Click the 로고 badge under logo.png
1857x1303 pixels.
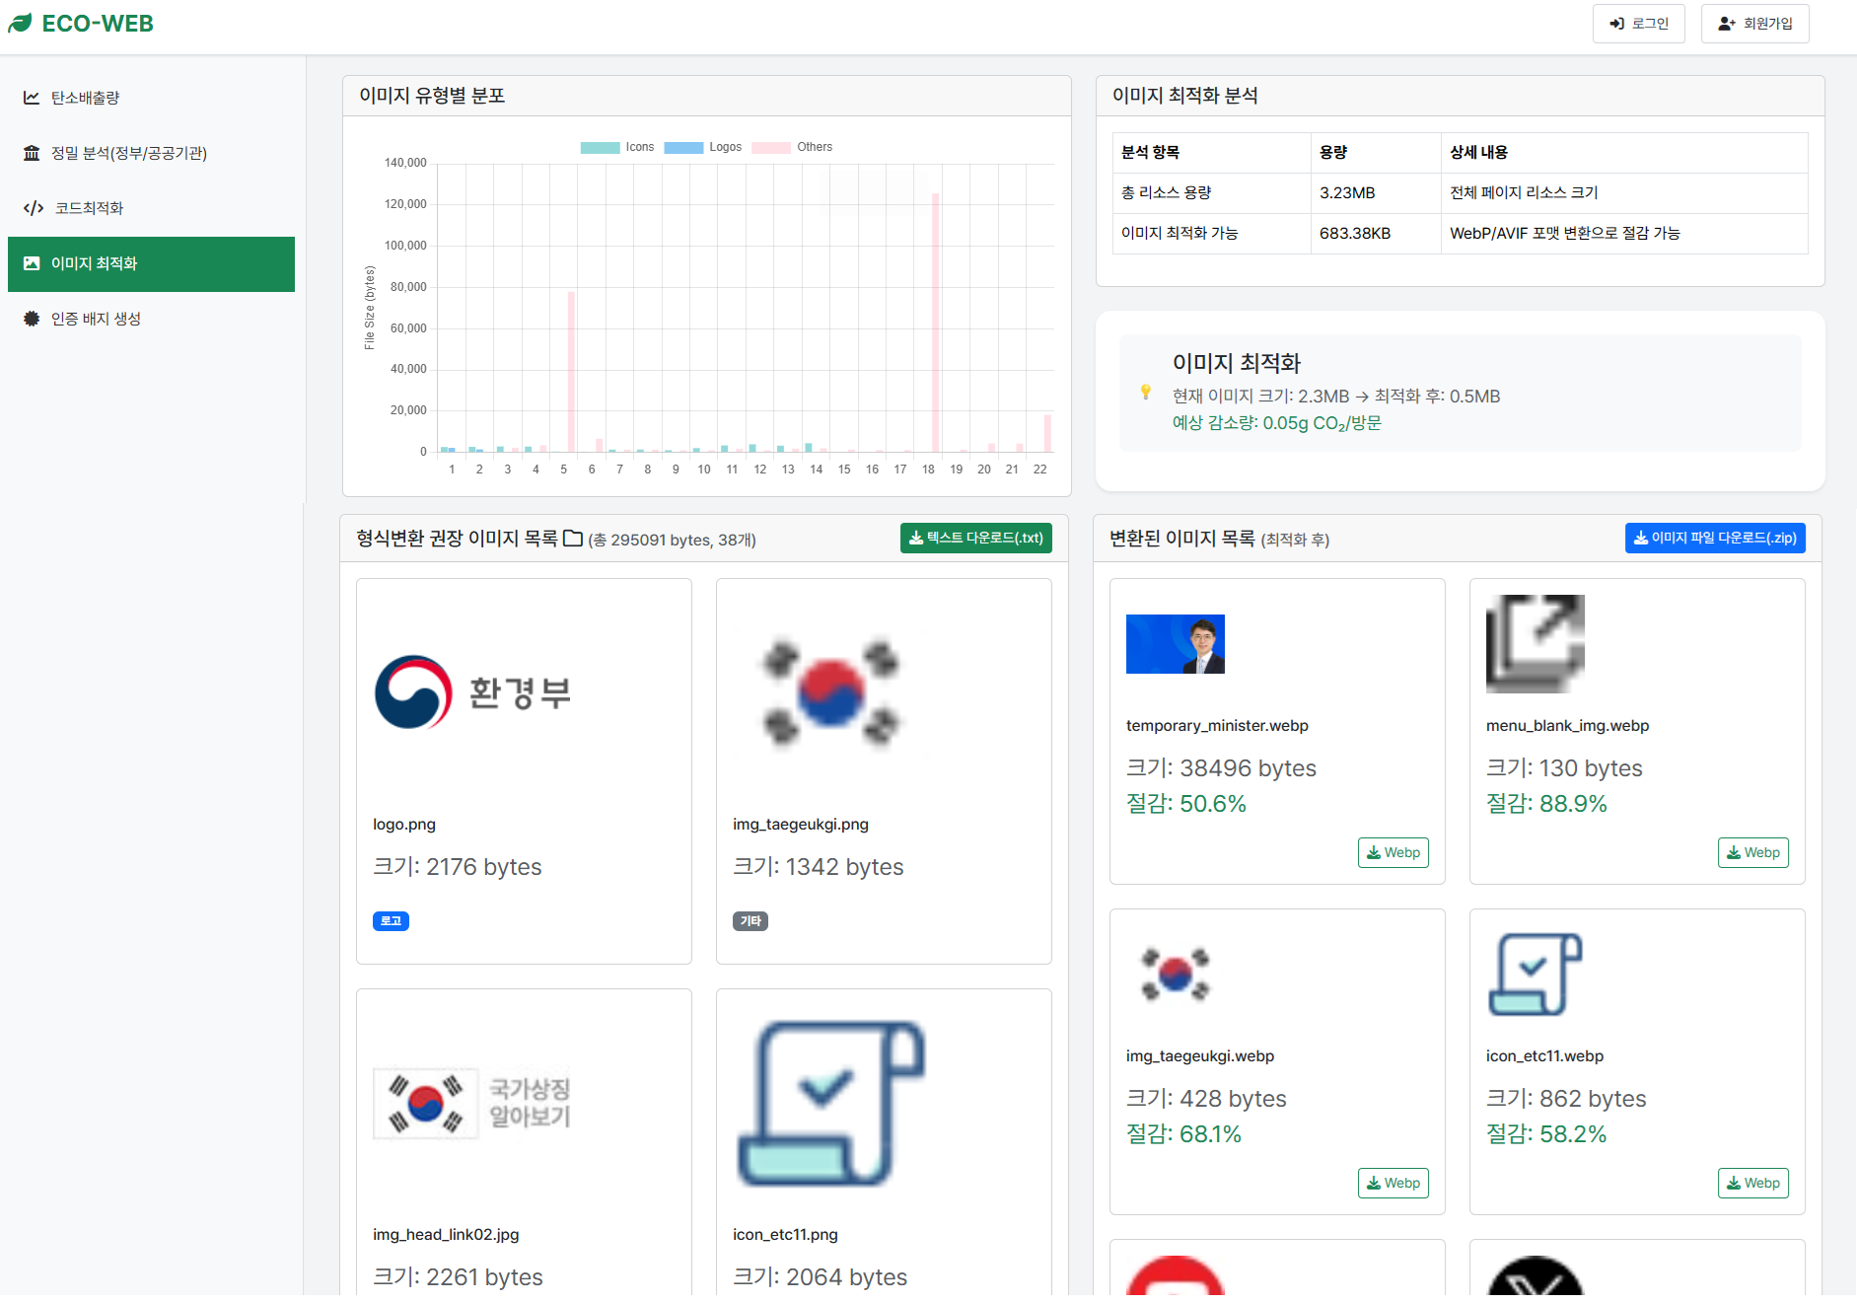pos(391,920)
